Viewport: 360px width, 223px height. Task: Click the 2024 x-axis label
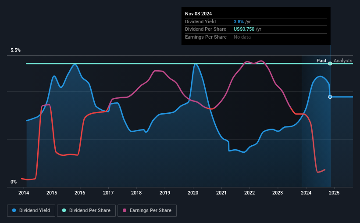pyautogui.click(x=306, y=193)
